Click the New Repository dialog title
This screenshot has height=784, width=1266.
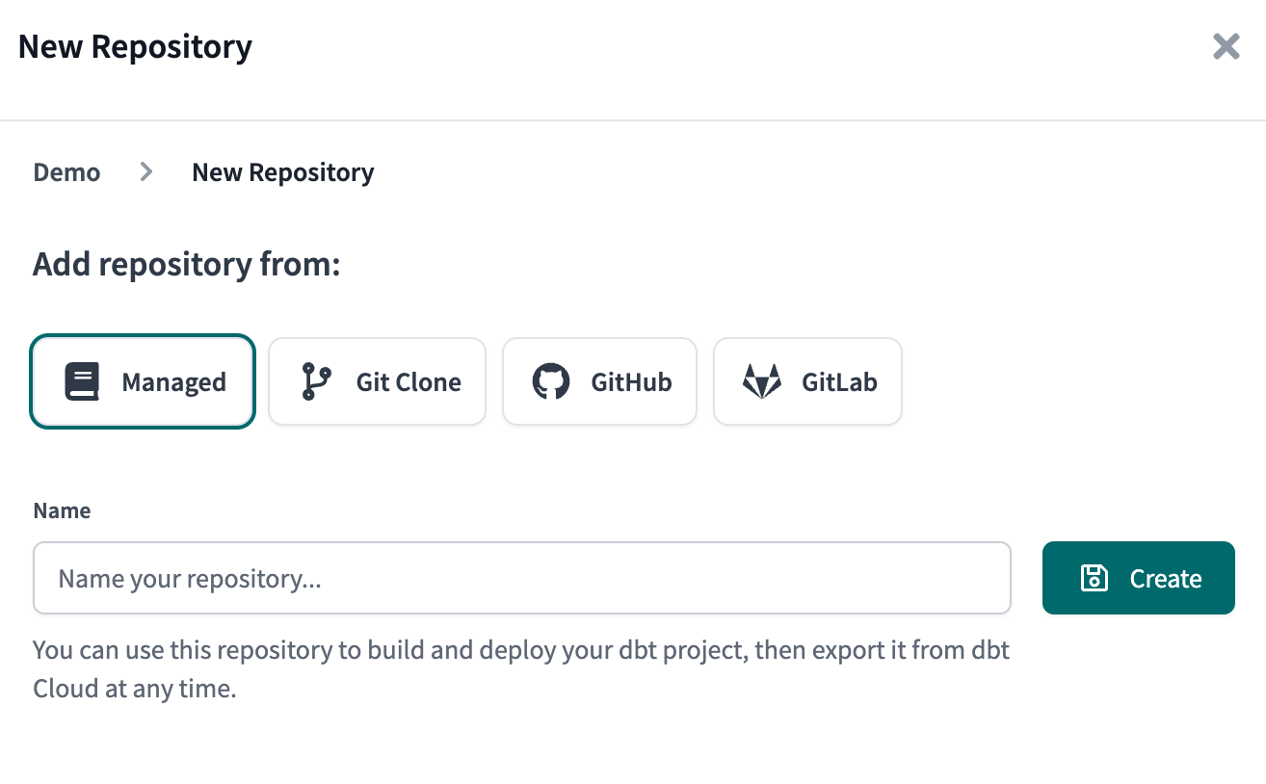[134, 46]
